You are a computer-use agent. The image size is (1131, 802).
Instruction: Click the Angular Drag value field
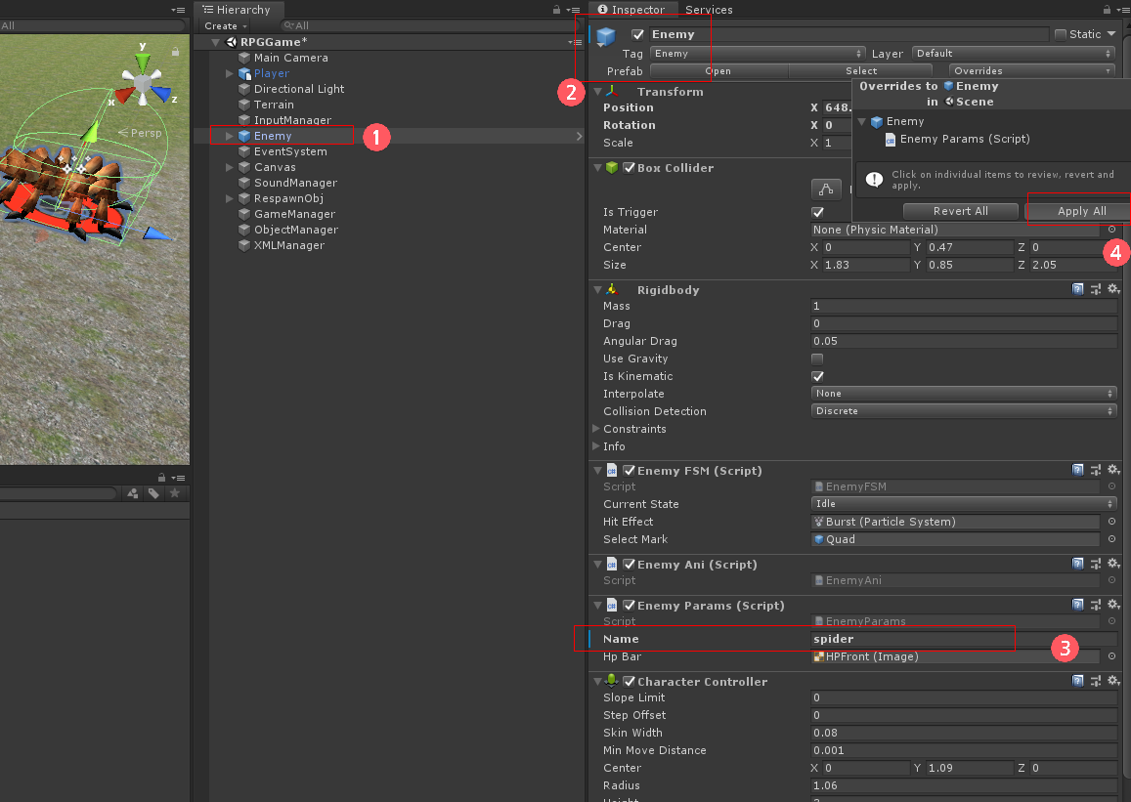pos(964,341)
